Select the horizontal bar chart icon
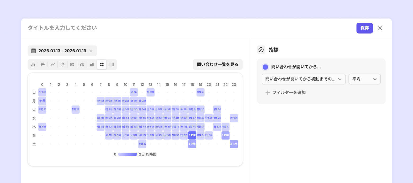This screenshot has height=183, width=413. [x=43, y=65]
